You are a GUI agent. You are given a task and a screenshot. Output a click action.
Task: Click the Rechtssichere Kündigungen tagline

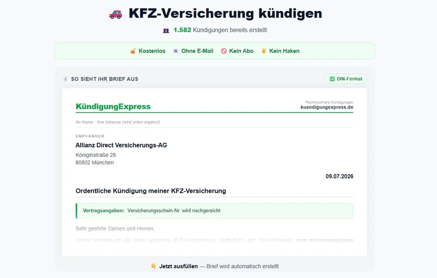click(329, 102)
